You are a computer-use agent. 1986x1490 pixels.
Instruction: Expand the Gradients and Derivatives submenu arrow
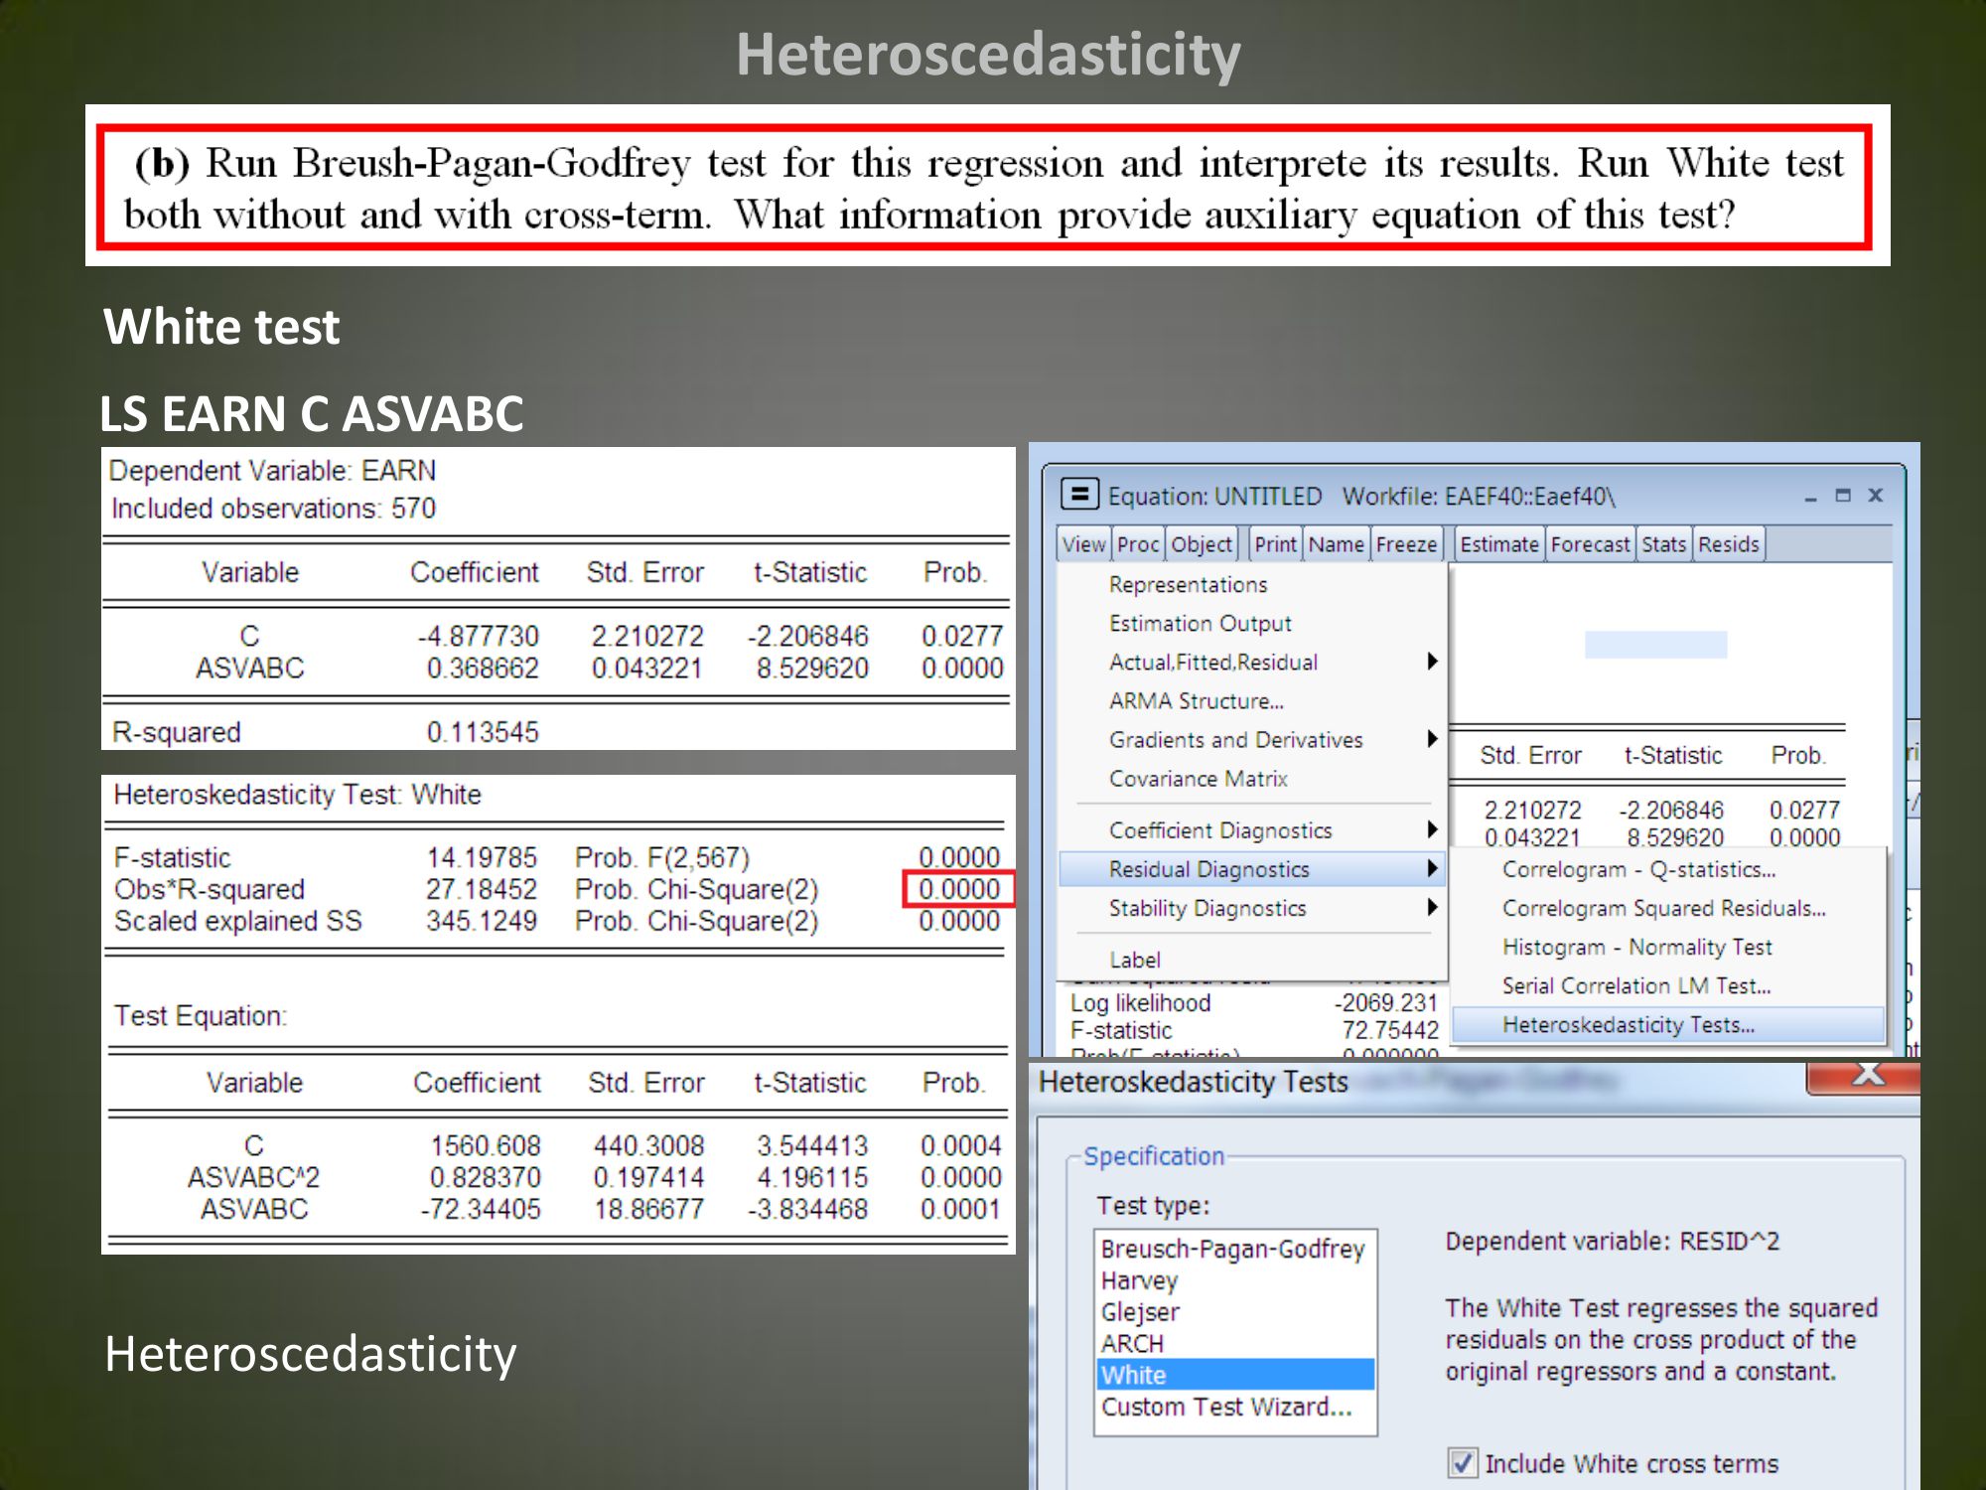click(x=1432, y=739)
